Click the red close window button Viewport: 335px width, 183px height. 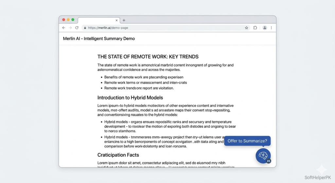pos(64,20)
